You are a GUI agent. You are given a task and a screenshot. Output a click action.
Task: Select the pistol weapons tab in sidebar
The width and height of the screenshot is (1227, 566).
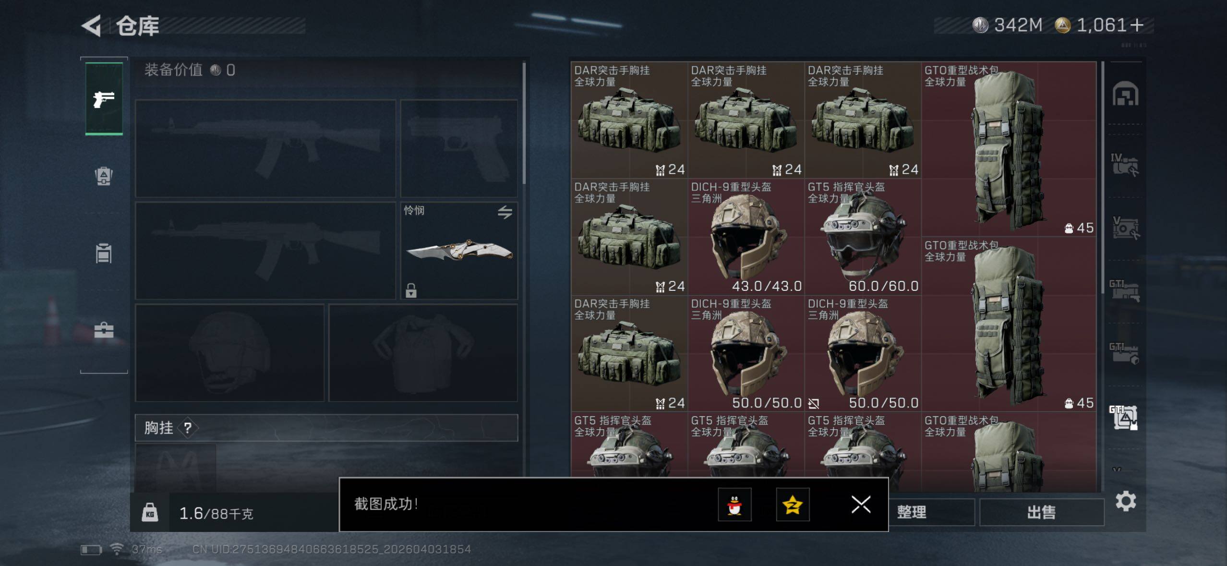coord(104,99)
